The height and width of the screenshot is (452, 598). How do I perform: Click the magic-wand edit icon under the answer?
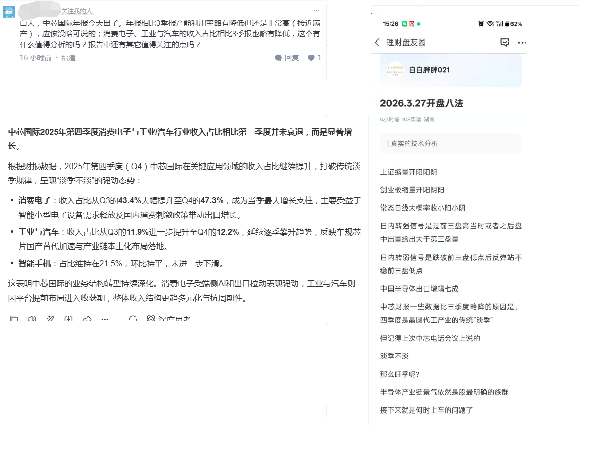pos(51,319)
